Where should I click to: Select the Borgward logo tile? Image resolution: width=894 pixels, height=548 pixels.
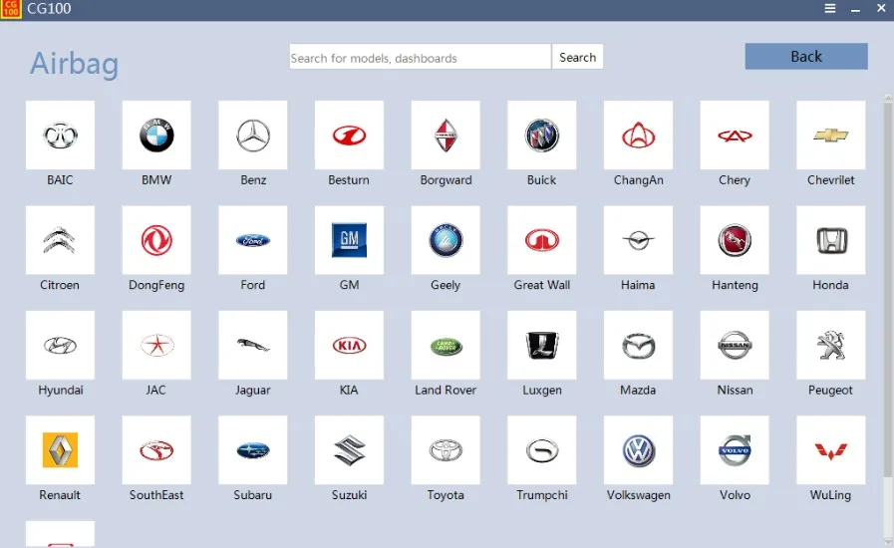click(446, 136)
